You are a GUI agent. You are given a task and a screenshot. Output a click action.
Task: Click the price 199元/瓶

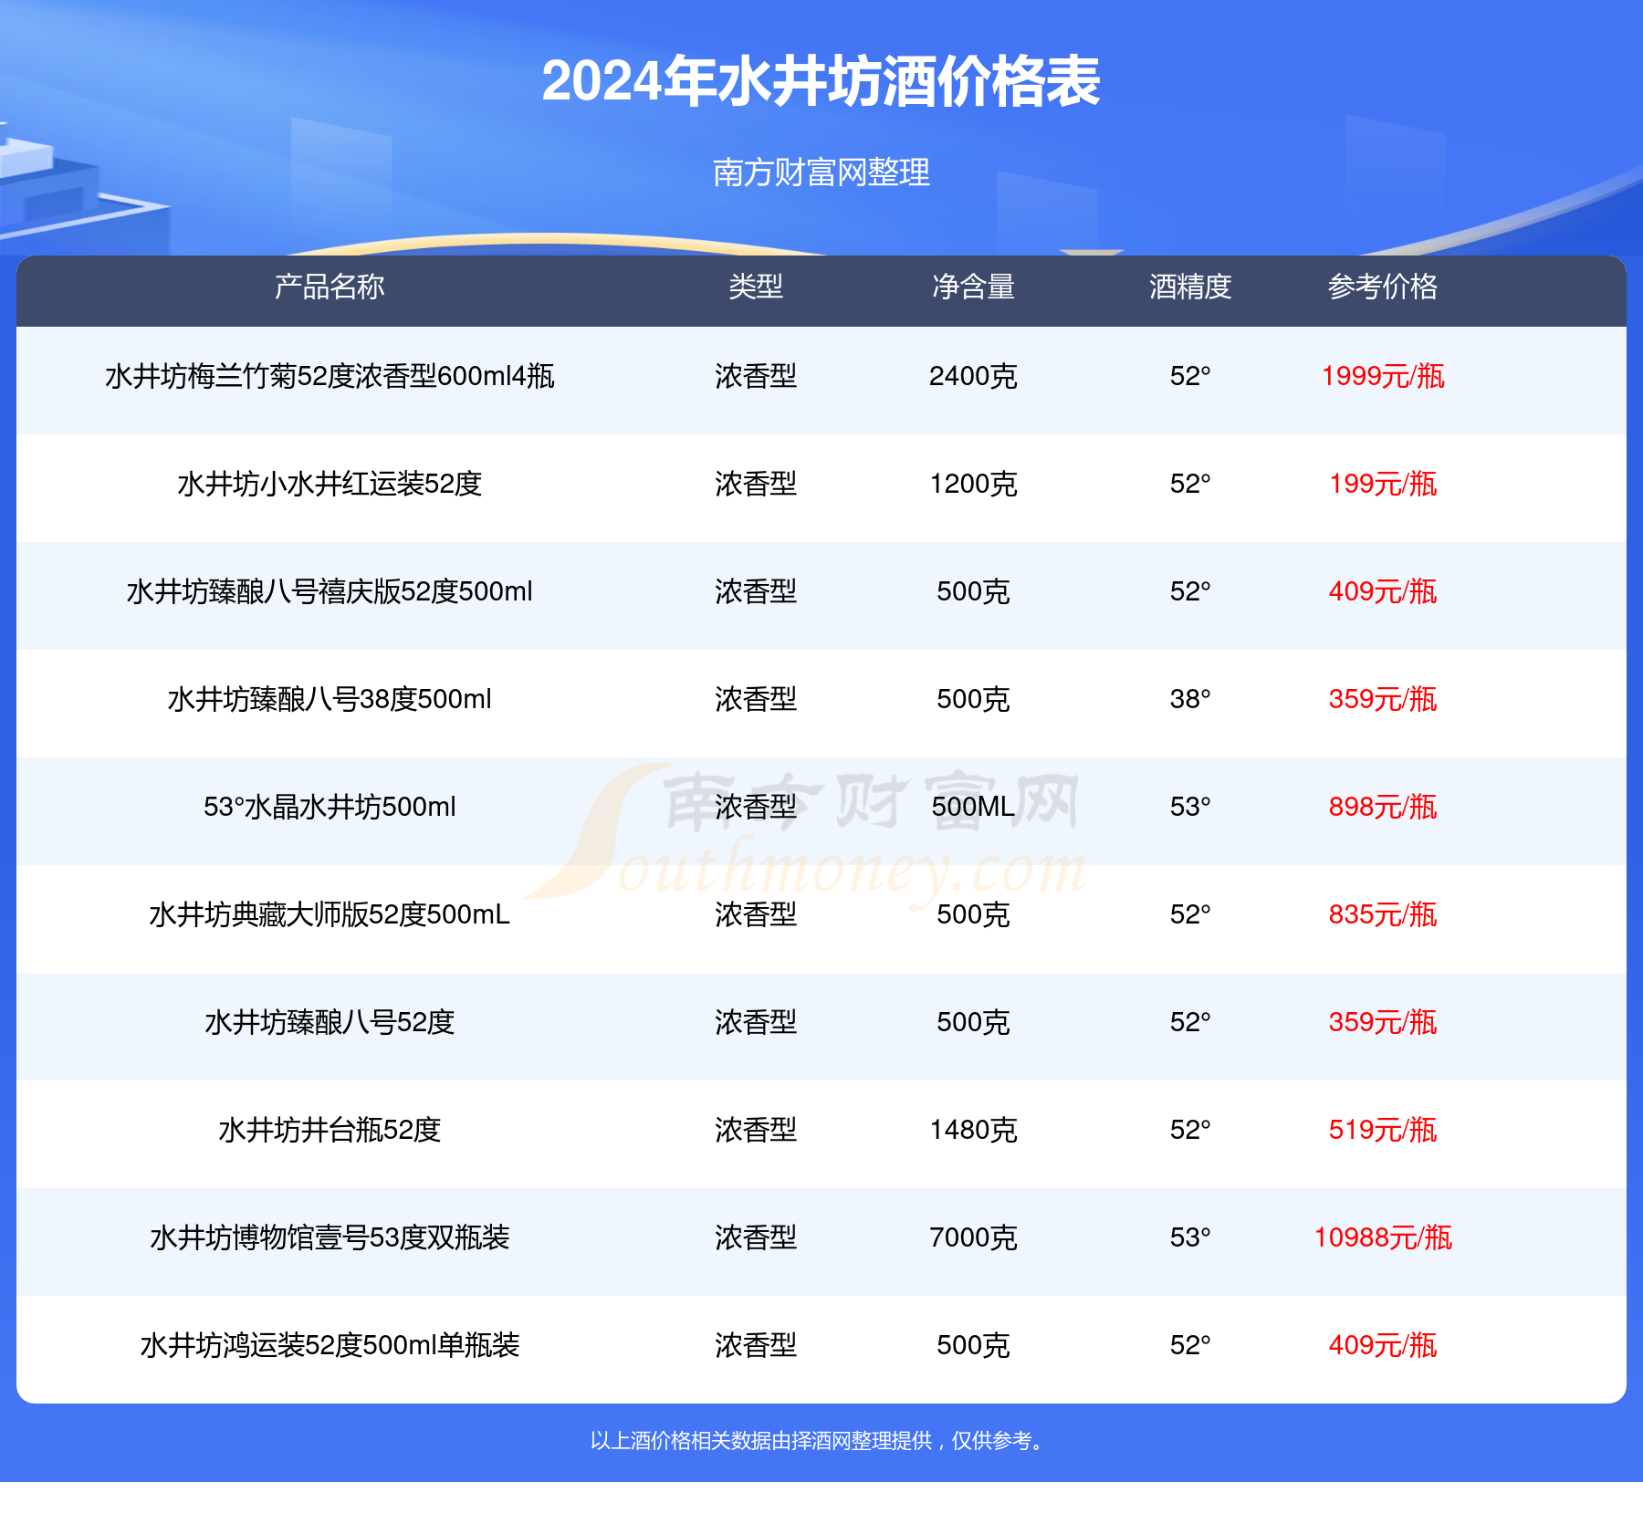(x=1383, y=484)
